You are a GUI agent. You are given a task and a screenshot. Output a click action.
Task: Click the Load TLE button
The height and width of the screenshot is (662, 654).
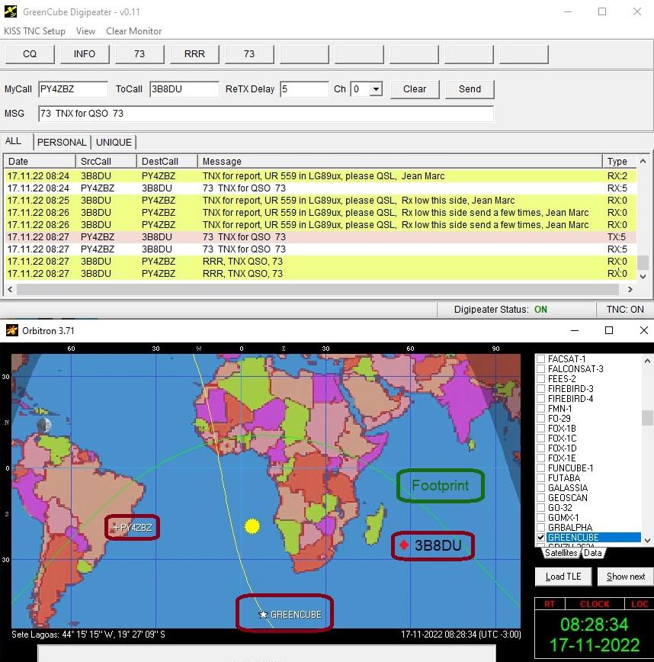tap(565, 577)
